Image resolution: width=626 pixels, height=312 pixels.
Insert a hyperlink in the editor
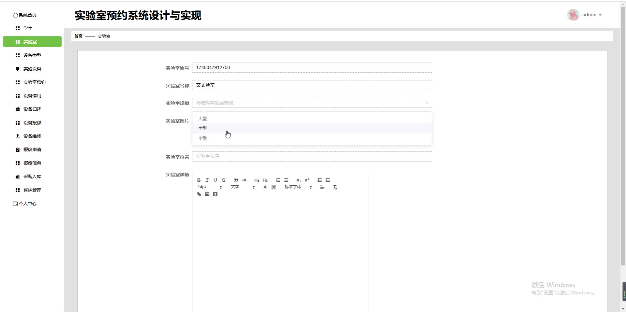pyautogui.click(x=199, y=194)
